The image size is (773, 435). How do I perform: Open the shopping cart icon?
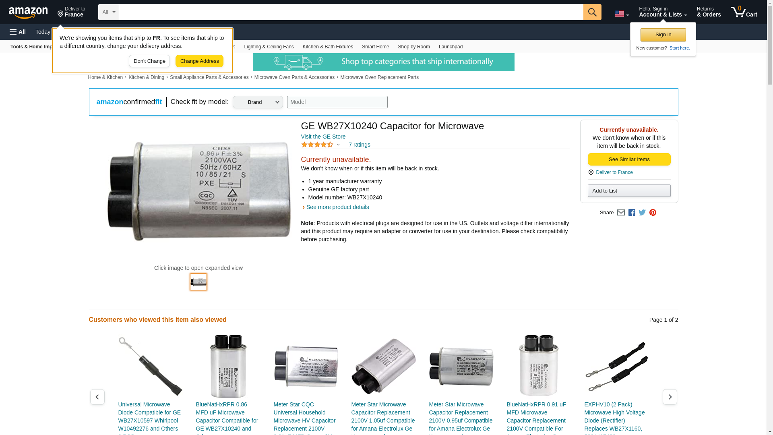click(744, 12)
